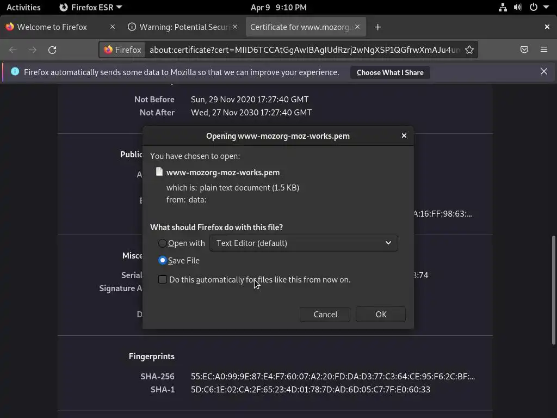Open the Save to Pocket icon

tap(524, 50)
